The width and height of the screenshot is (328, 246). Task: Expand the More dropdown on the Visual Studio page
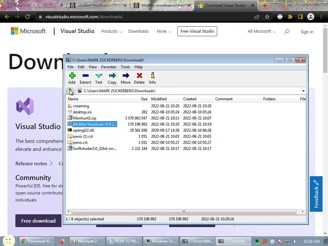pos(164,31)
